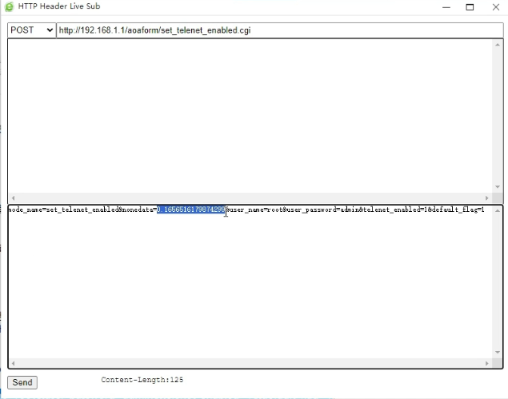This screenshot has width=508, height=399.
Task: Click into the request URL field
Action: [280, 30]
